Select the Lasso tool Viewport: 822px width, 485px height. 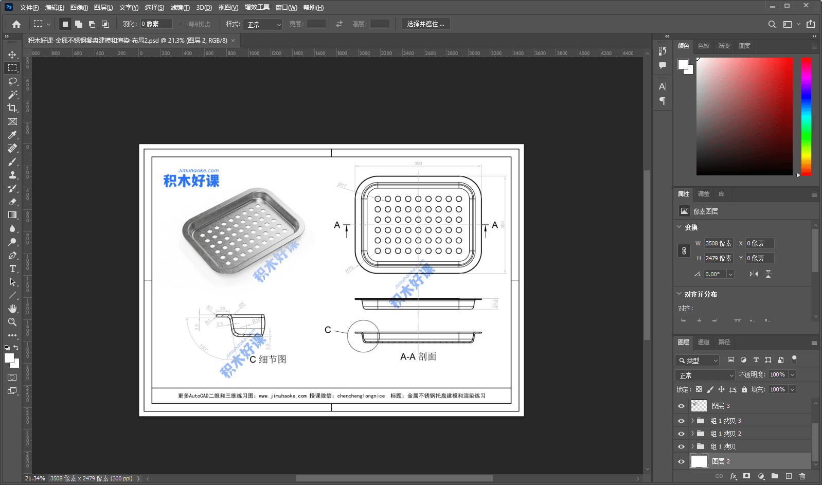click(12, 81)
